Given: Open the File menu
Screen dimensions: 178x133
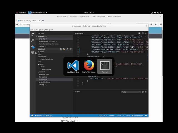Looking at the screenshot, I should pos(32,30).
